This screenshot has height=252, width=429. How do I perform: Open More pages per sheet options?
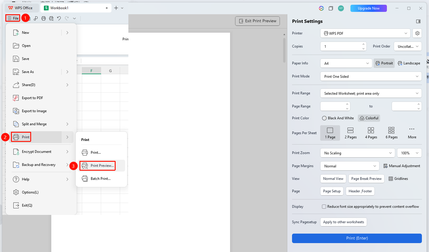412,133
